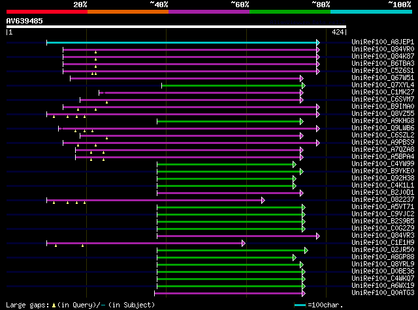This screenshot has height=310, width=418.
Task: Click UniRef100_A9PBS9 text
Action: click(x=383, y=142)
